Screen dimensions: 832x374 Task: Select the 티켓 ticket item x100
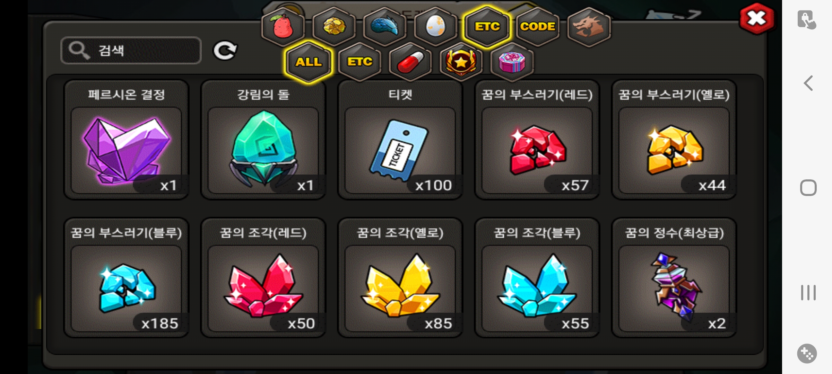point(400,140)
